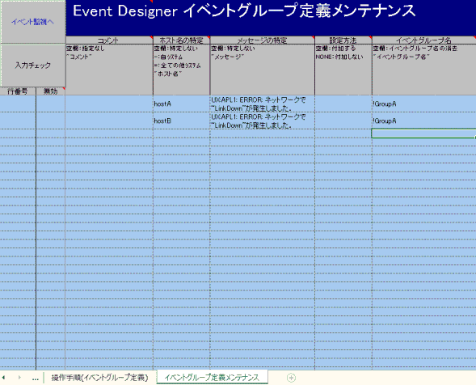This screenshot has height=385, width=476.
Task: Run the 入力チェック button
Action: (x=33, y=65)
